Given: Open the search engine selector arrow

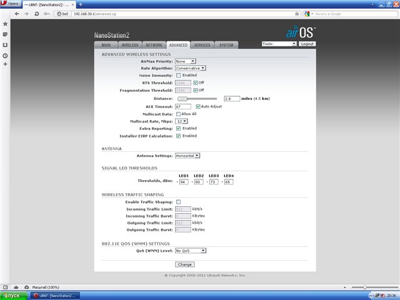Looking at the screenshot, I should pyautogui.click(x=312, y=14).
